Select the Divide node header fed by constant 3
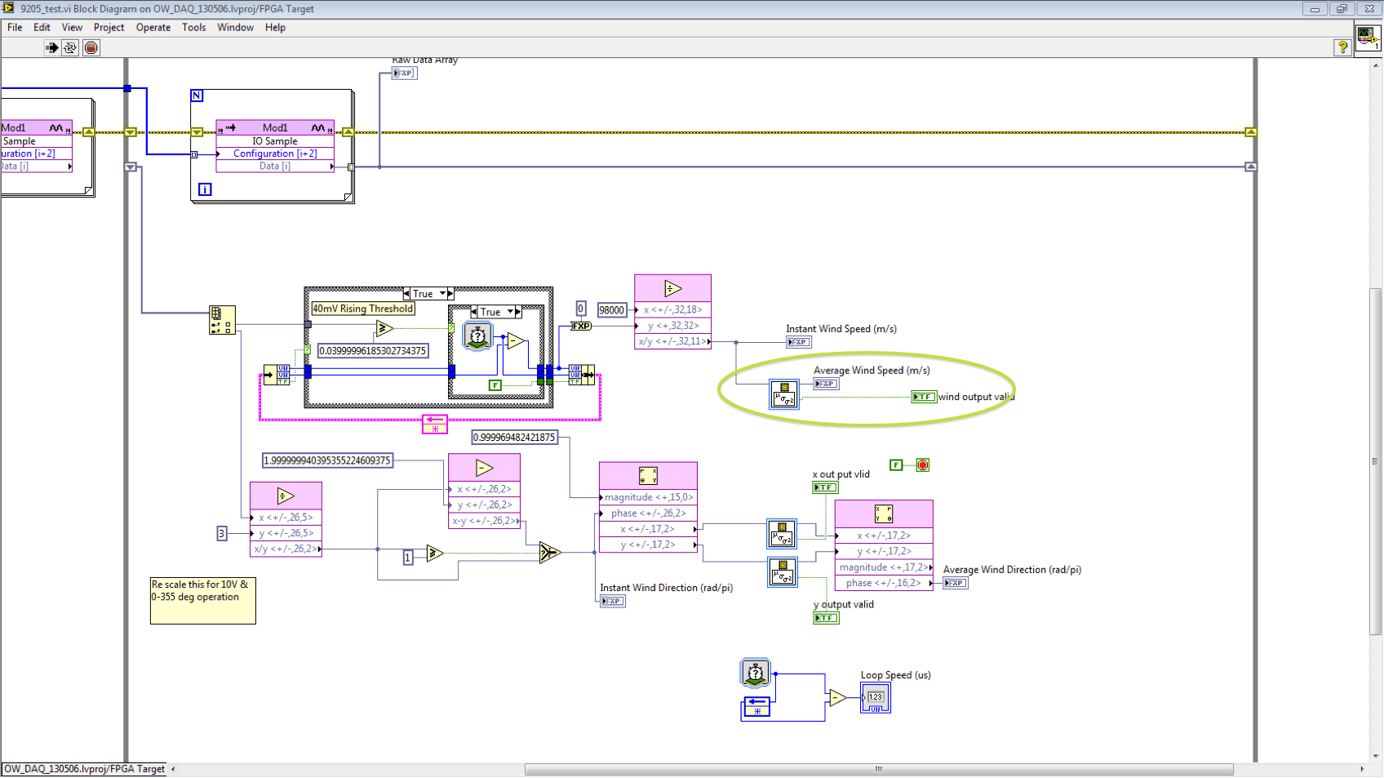The width and height of the screenshot is (1384, 778). point(286,496)
